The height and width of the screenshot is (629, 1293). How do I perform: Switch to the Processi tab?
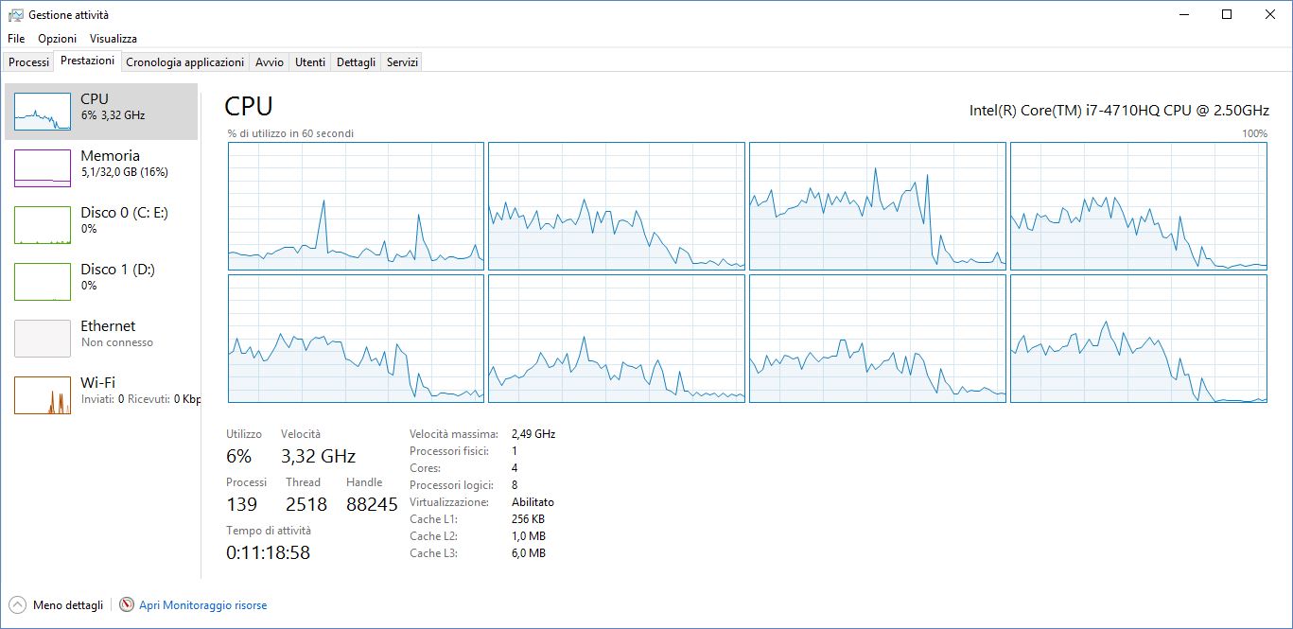[x=28, y=62]
